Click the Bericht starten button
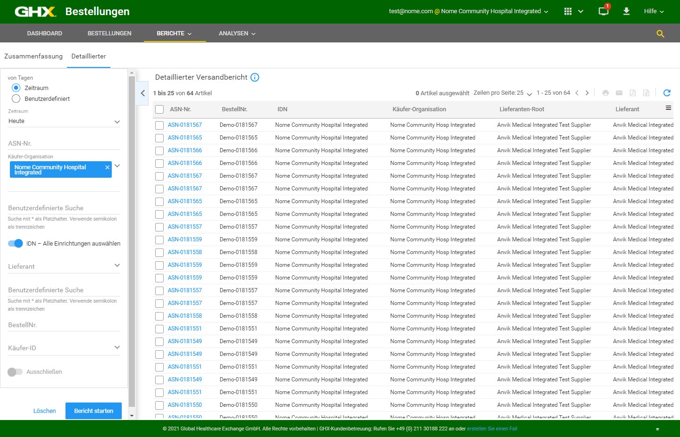 (93, 411)
